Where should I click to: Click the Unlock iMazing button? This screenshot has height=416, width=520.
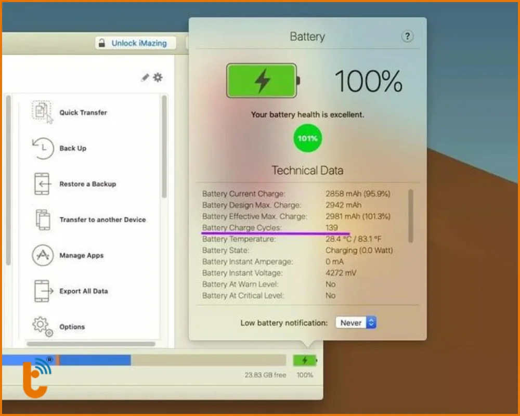(135, 43)
